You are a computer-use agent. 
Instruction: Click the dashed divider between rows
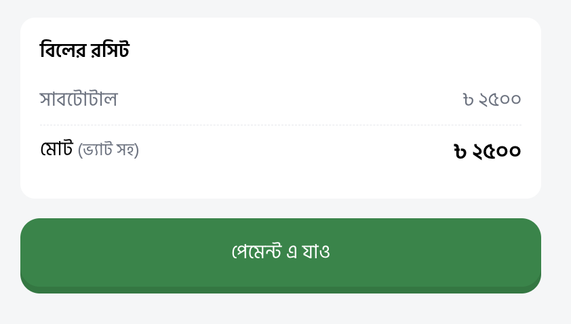[x=280, y=125]
